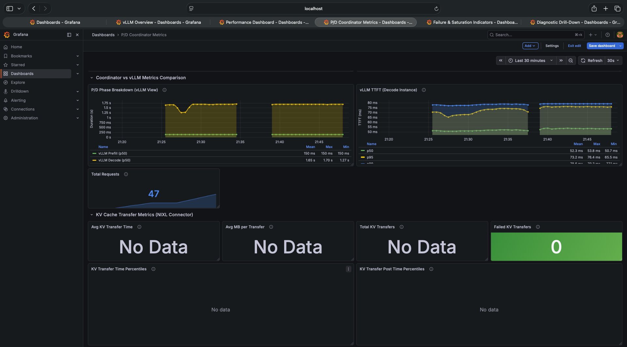627x347 pixels.
Task: Show vLLM TTFT panel info icon
Action: [424, 90]
